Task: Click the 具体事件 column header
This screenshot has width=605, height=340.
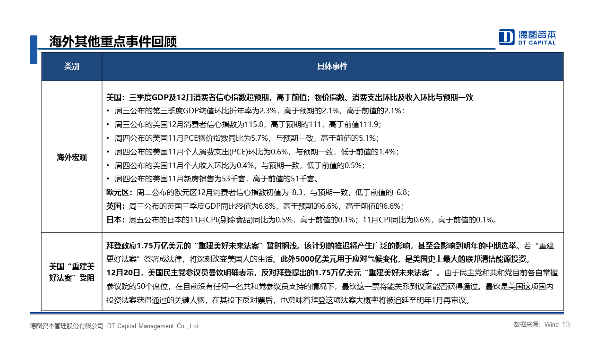Action: click(x=332, y=67)
